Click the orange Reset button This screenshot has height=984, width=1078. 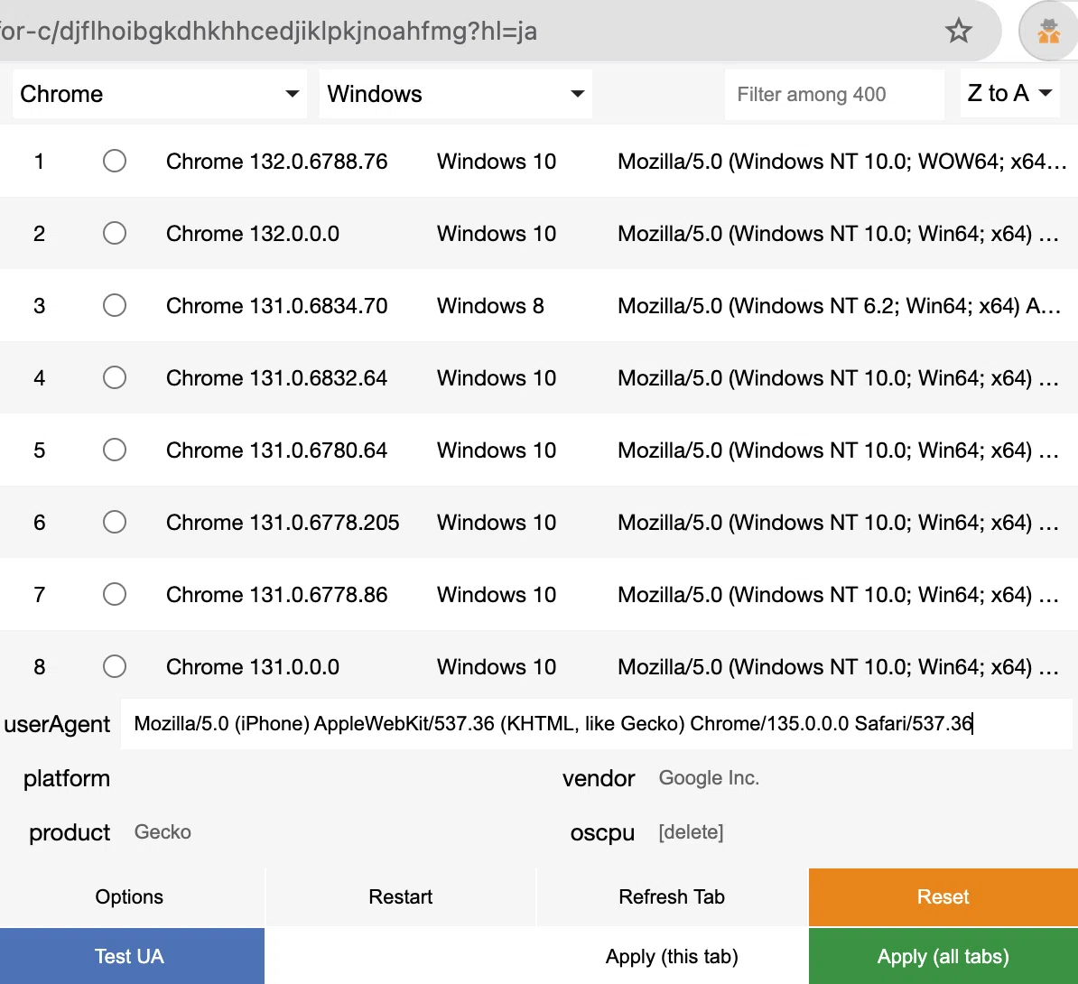tap(943, 896)
